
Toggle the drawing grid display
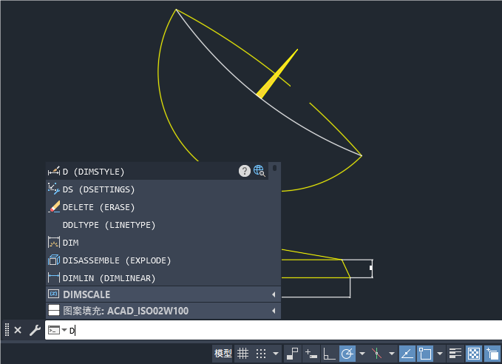(242, 354)
